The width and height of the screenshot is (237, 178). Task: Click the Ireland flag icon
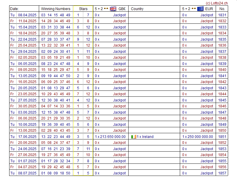point(133,137)
